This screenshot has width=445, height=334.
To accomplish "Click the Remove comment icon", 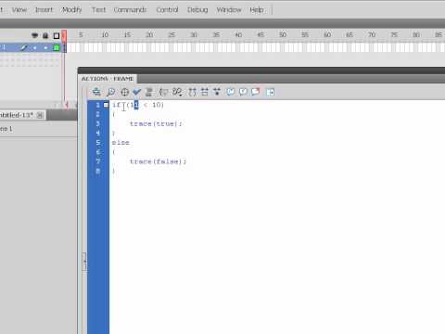I will click(256, 92).
